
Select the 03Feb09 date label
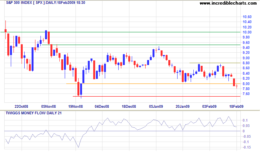pyautogui.click(x=209, y=106)
